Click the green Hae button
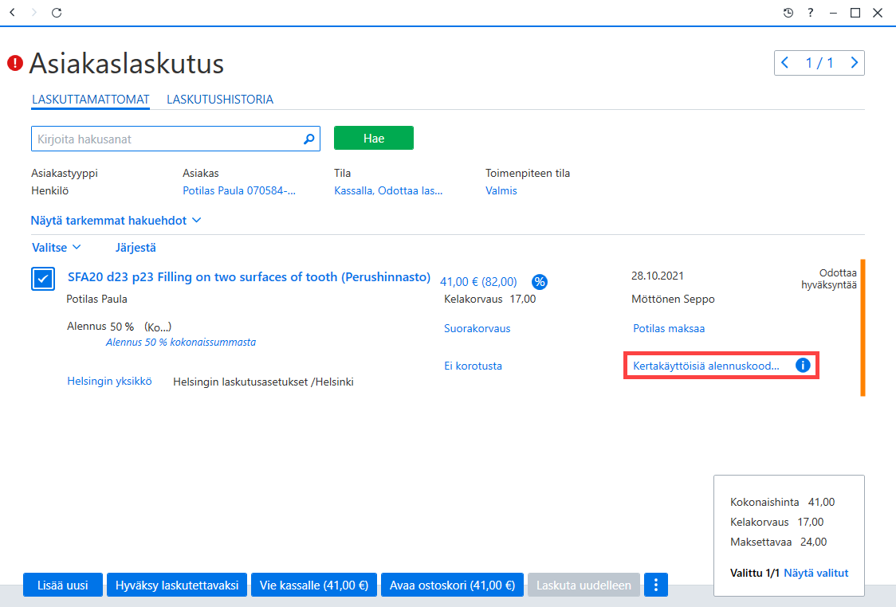 (x=374, y=138)
